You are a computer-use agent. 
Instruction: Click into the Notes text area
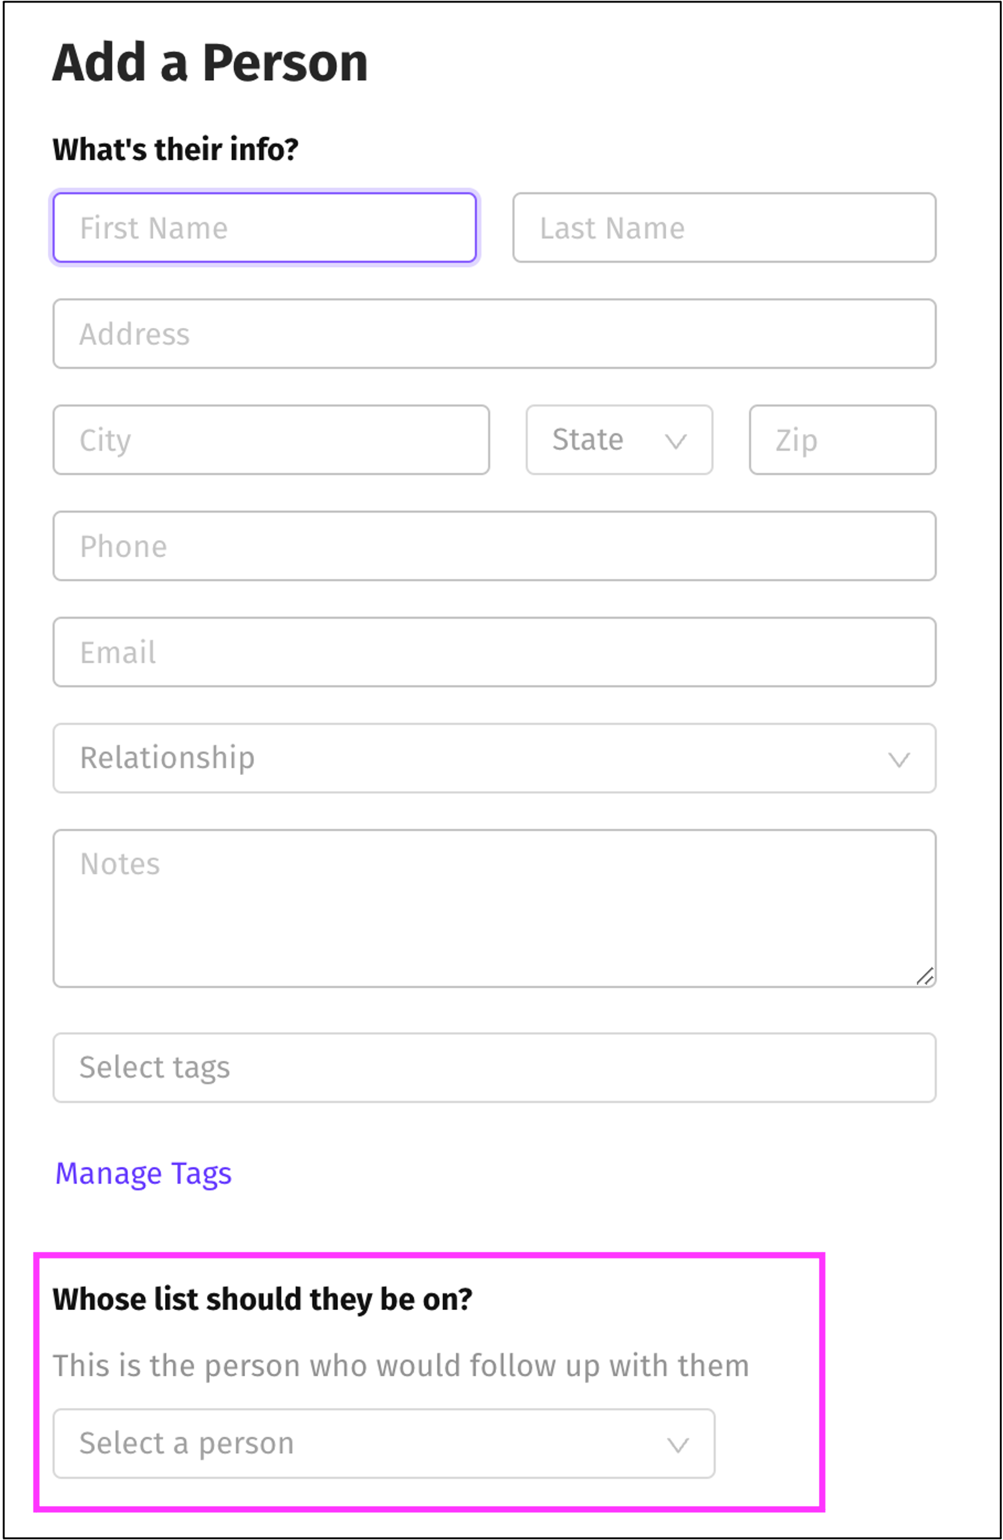click(x=494, y=908)
